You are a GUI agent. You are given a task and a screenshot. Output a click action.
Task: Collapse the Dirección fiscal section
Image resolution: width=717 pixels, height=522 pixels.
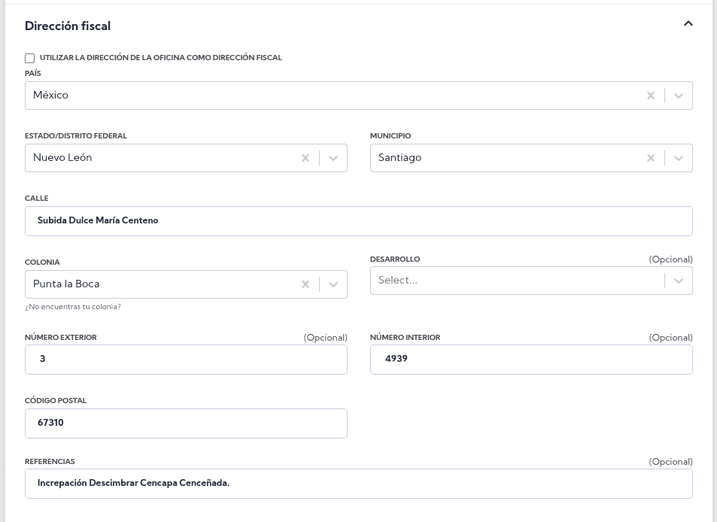click(688, 24)
